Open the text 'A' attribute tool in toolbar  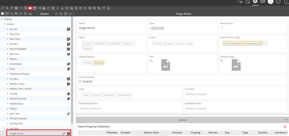(x=7, y=8)
